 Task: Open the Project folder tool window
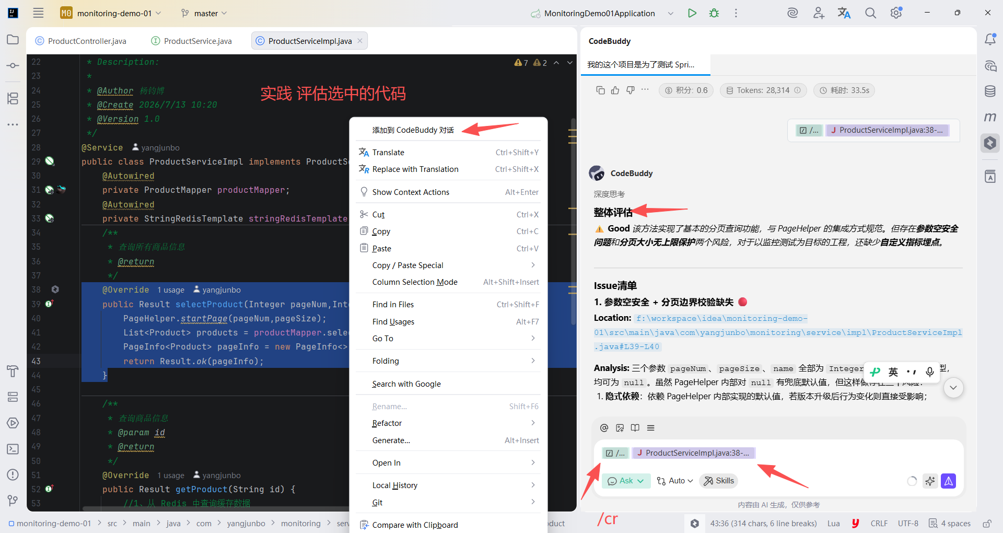tap(13, 40)
